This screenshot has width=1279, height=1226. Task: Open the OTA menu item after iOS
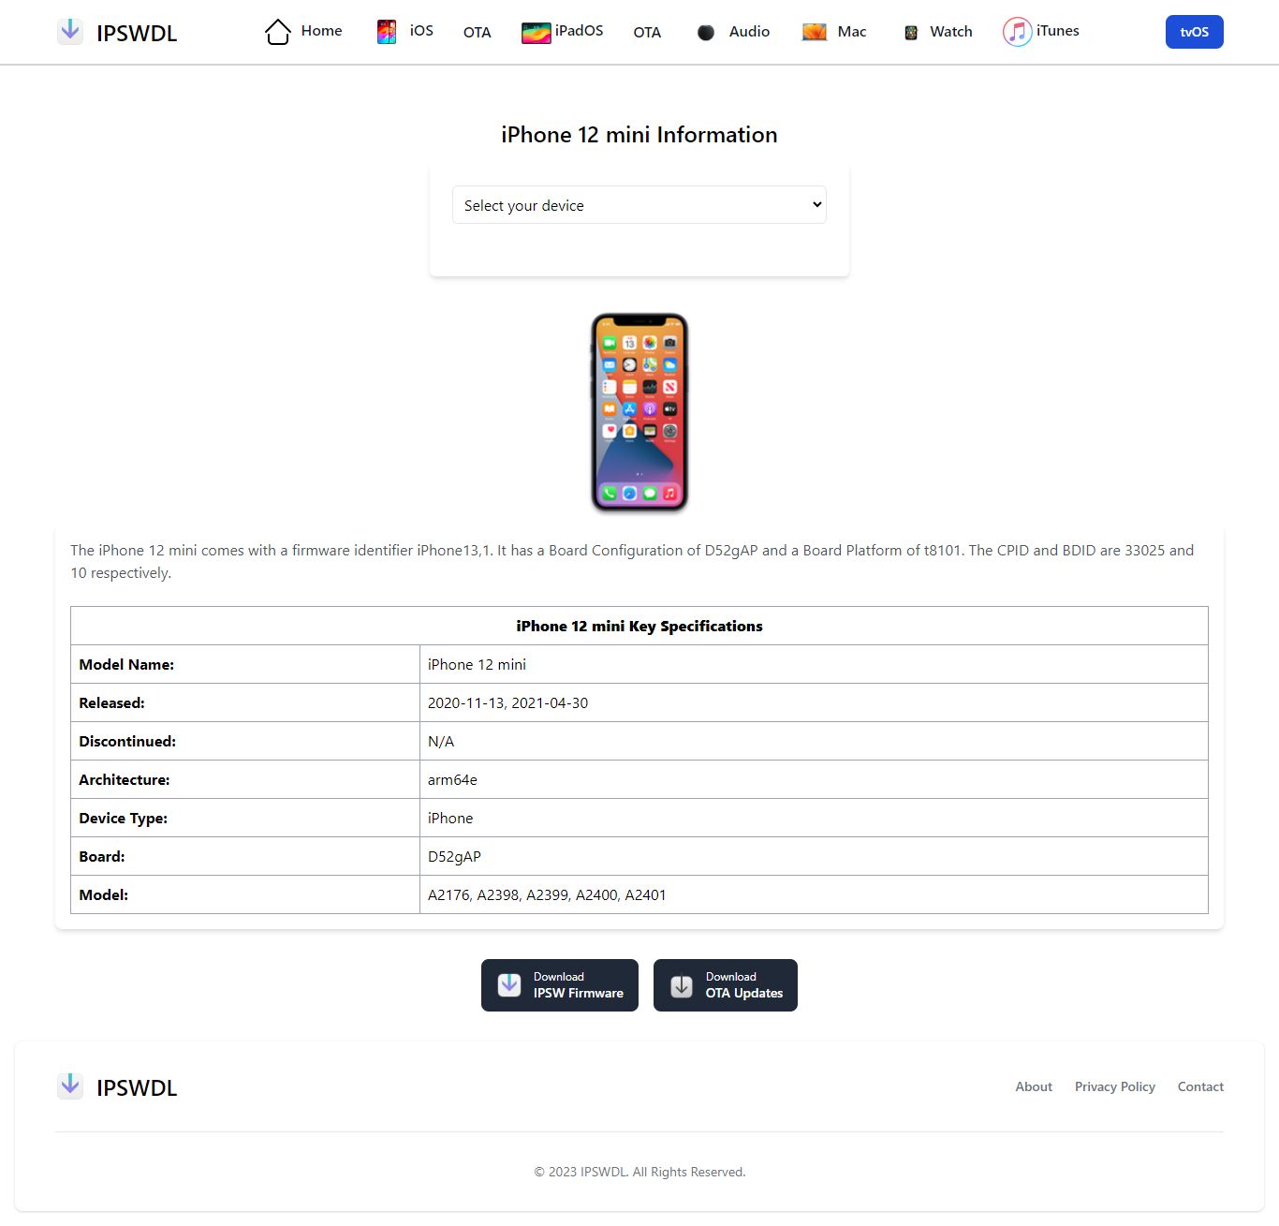point(478,33)
